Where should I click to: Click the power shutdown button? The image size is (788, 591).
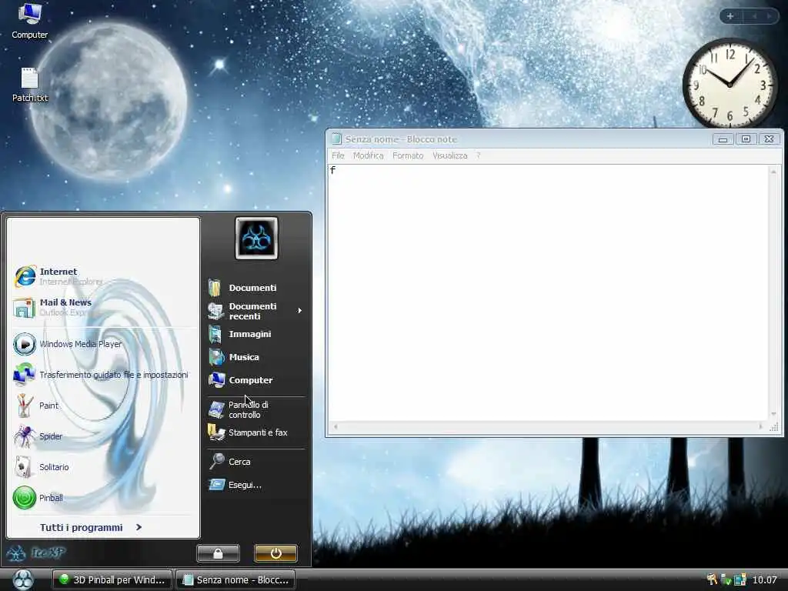pyautogui.click(x=275, y=553)
